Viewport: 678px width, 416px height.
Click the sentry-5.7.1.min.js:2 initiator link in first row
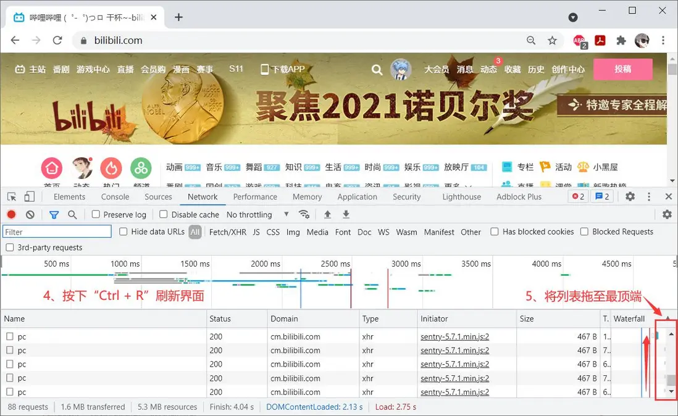coord(454,336)
